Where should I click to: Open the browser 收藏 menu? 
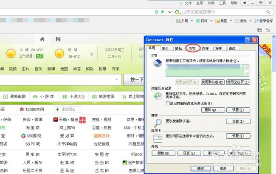tap(211, 3)
